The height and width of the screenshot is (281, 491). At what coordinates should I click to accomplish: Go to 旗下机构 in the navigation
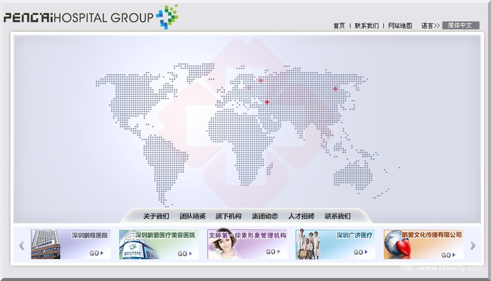[x=228, y=216]
